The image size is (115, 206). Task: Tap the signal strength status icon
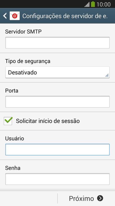click(87, 4)
